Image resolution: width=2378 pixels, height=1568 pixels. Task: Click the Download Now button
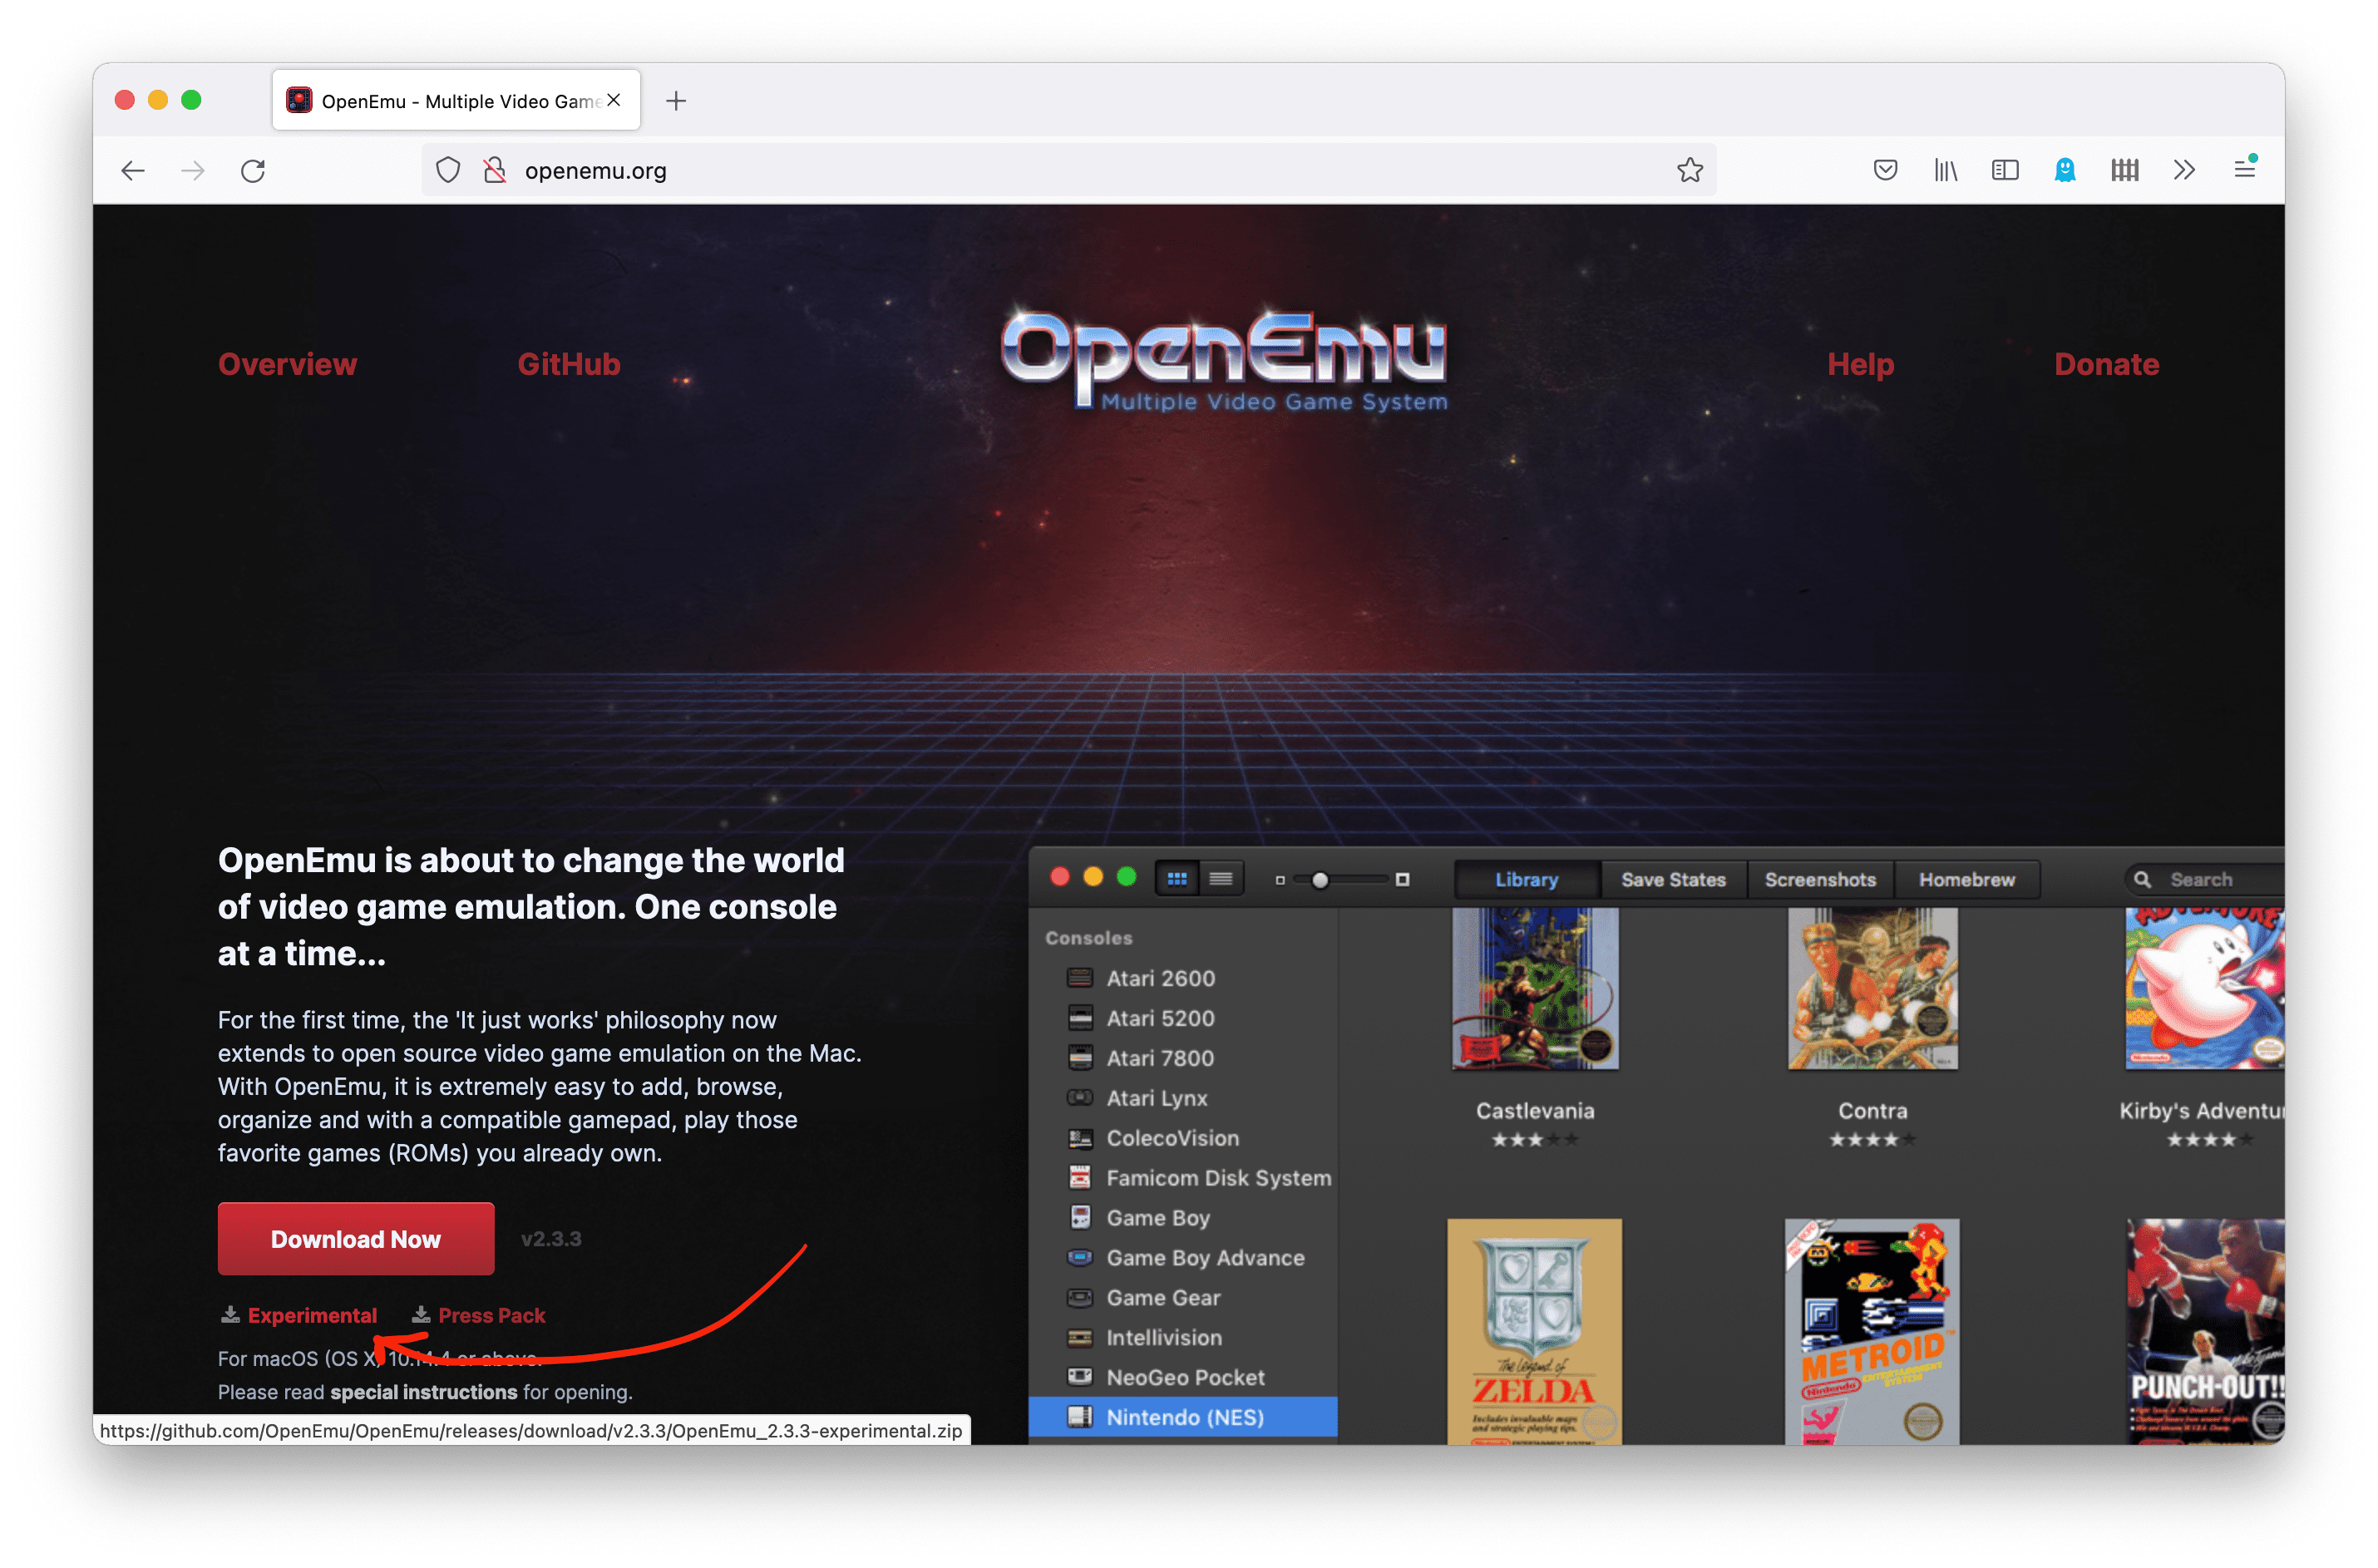(x=356, y=1238)
